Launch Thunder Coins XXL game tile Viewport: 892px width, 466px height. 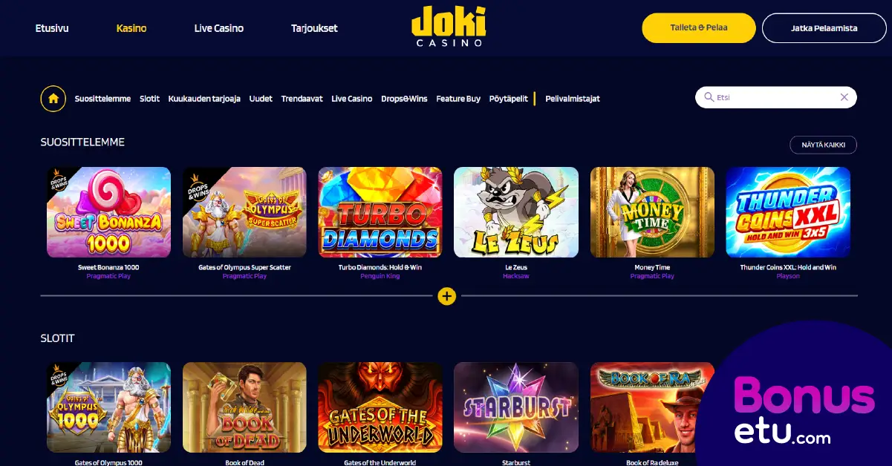(788, 212)
